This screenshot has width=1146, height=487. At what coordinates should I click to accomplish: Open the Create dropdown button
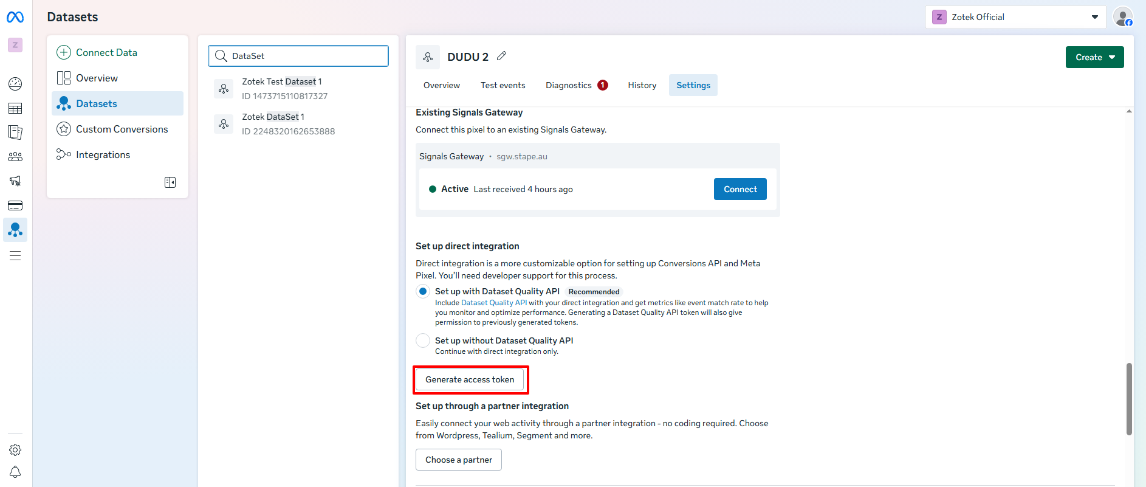[1094, 57]
